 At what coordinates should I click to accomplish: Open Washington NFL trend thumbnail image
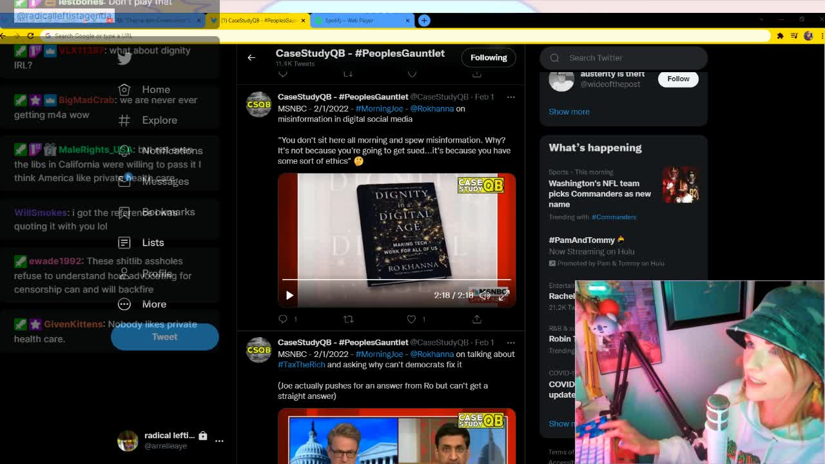pos(681,185)
